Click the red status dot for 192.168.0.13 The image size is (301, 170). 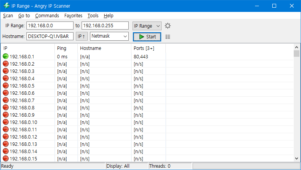click(6, 144)
